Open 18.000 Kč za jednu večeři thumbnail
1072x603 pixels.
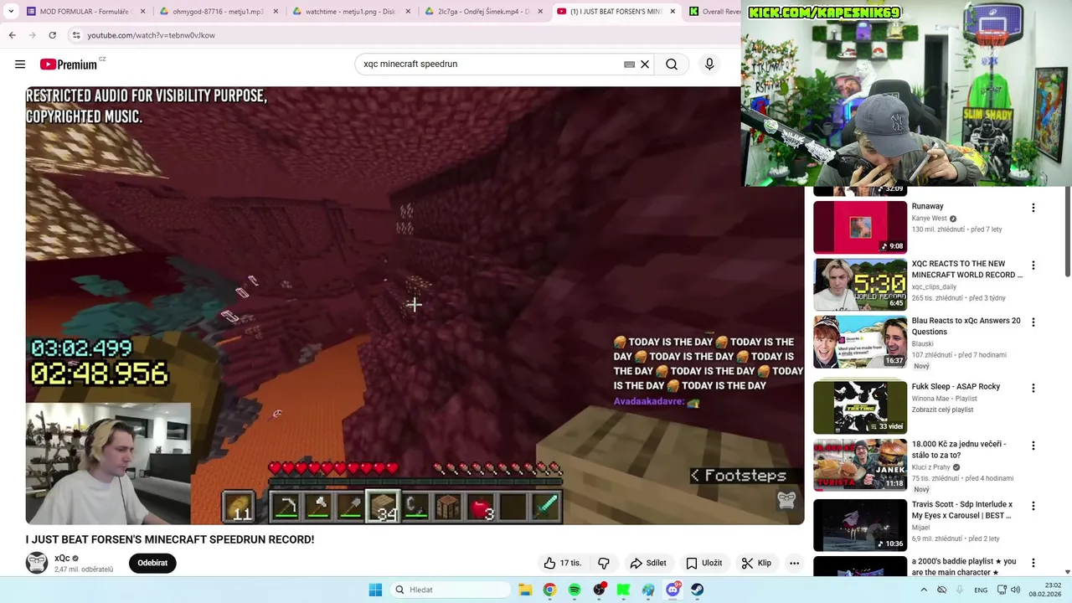point(860,465)
